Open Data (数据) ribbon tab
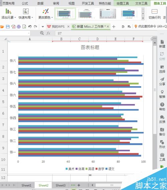Screen dimensions: 167x190 coord(40,3)
